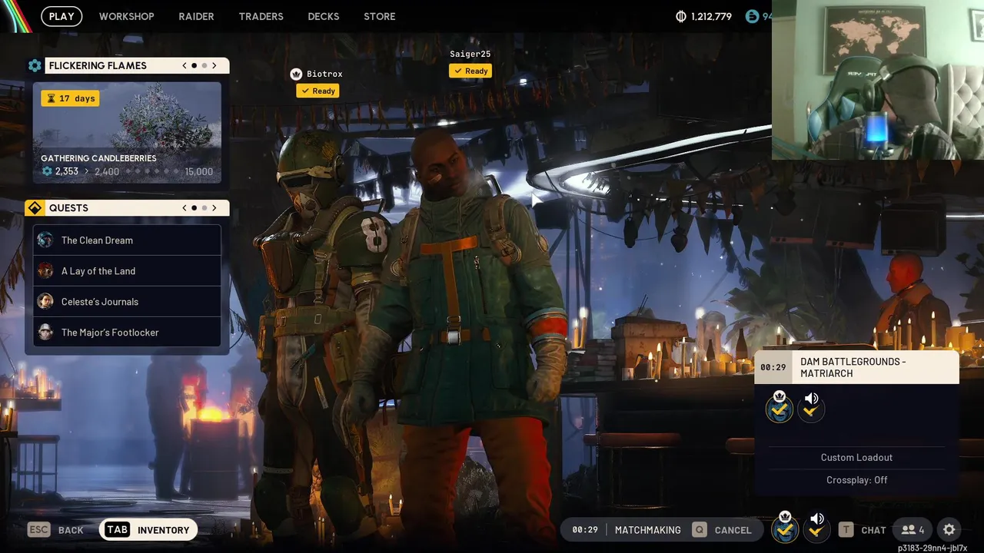Open the DECKS tab
This screenshot has width=984, height=553.
(323, 16)
